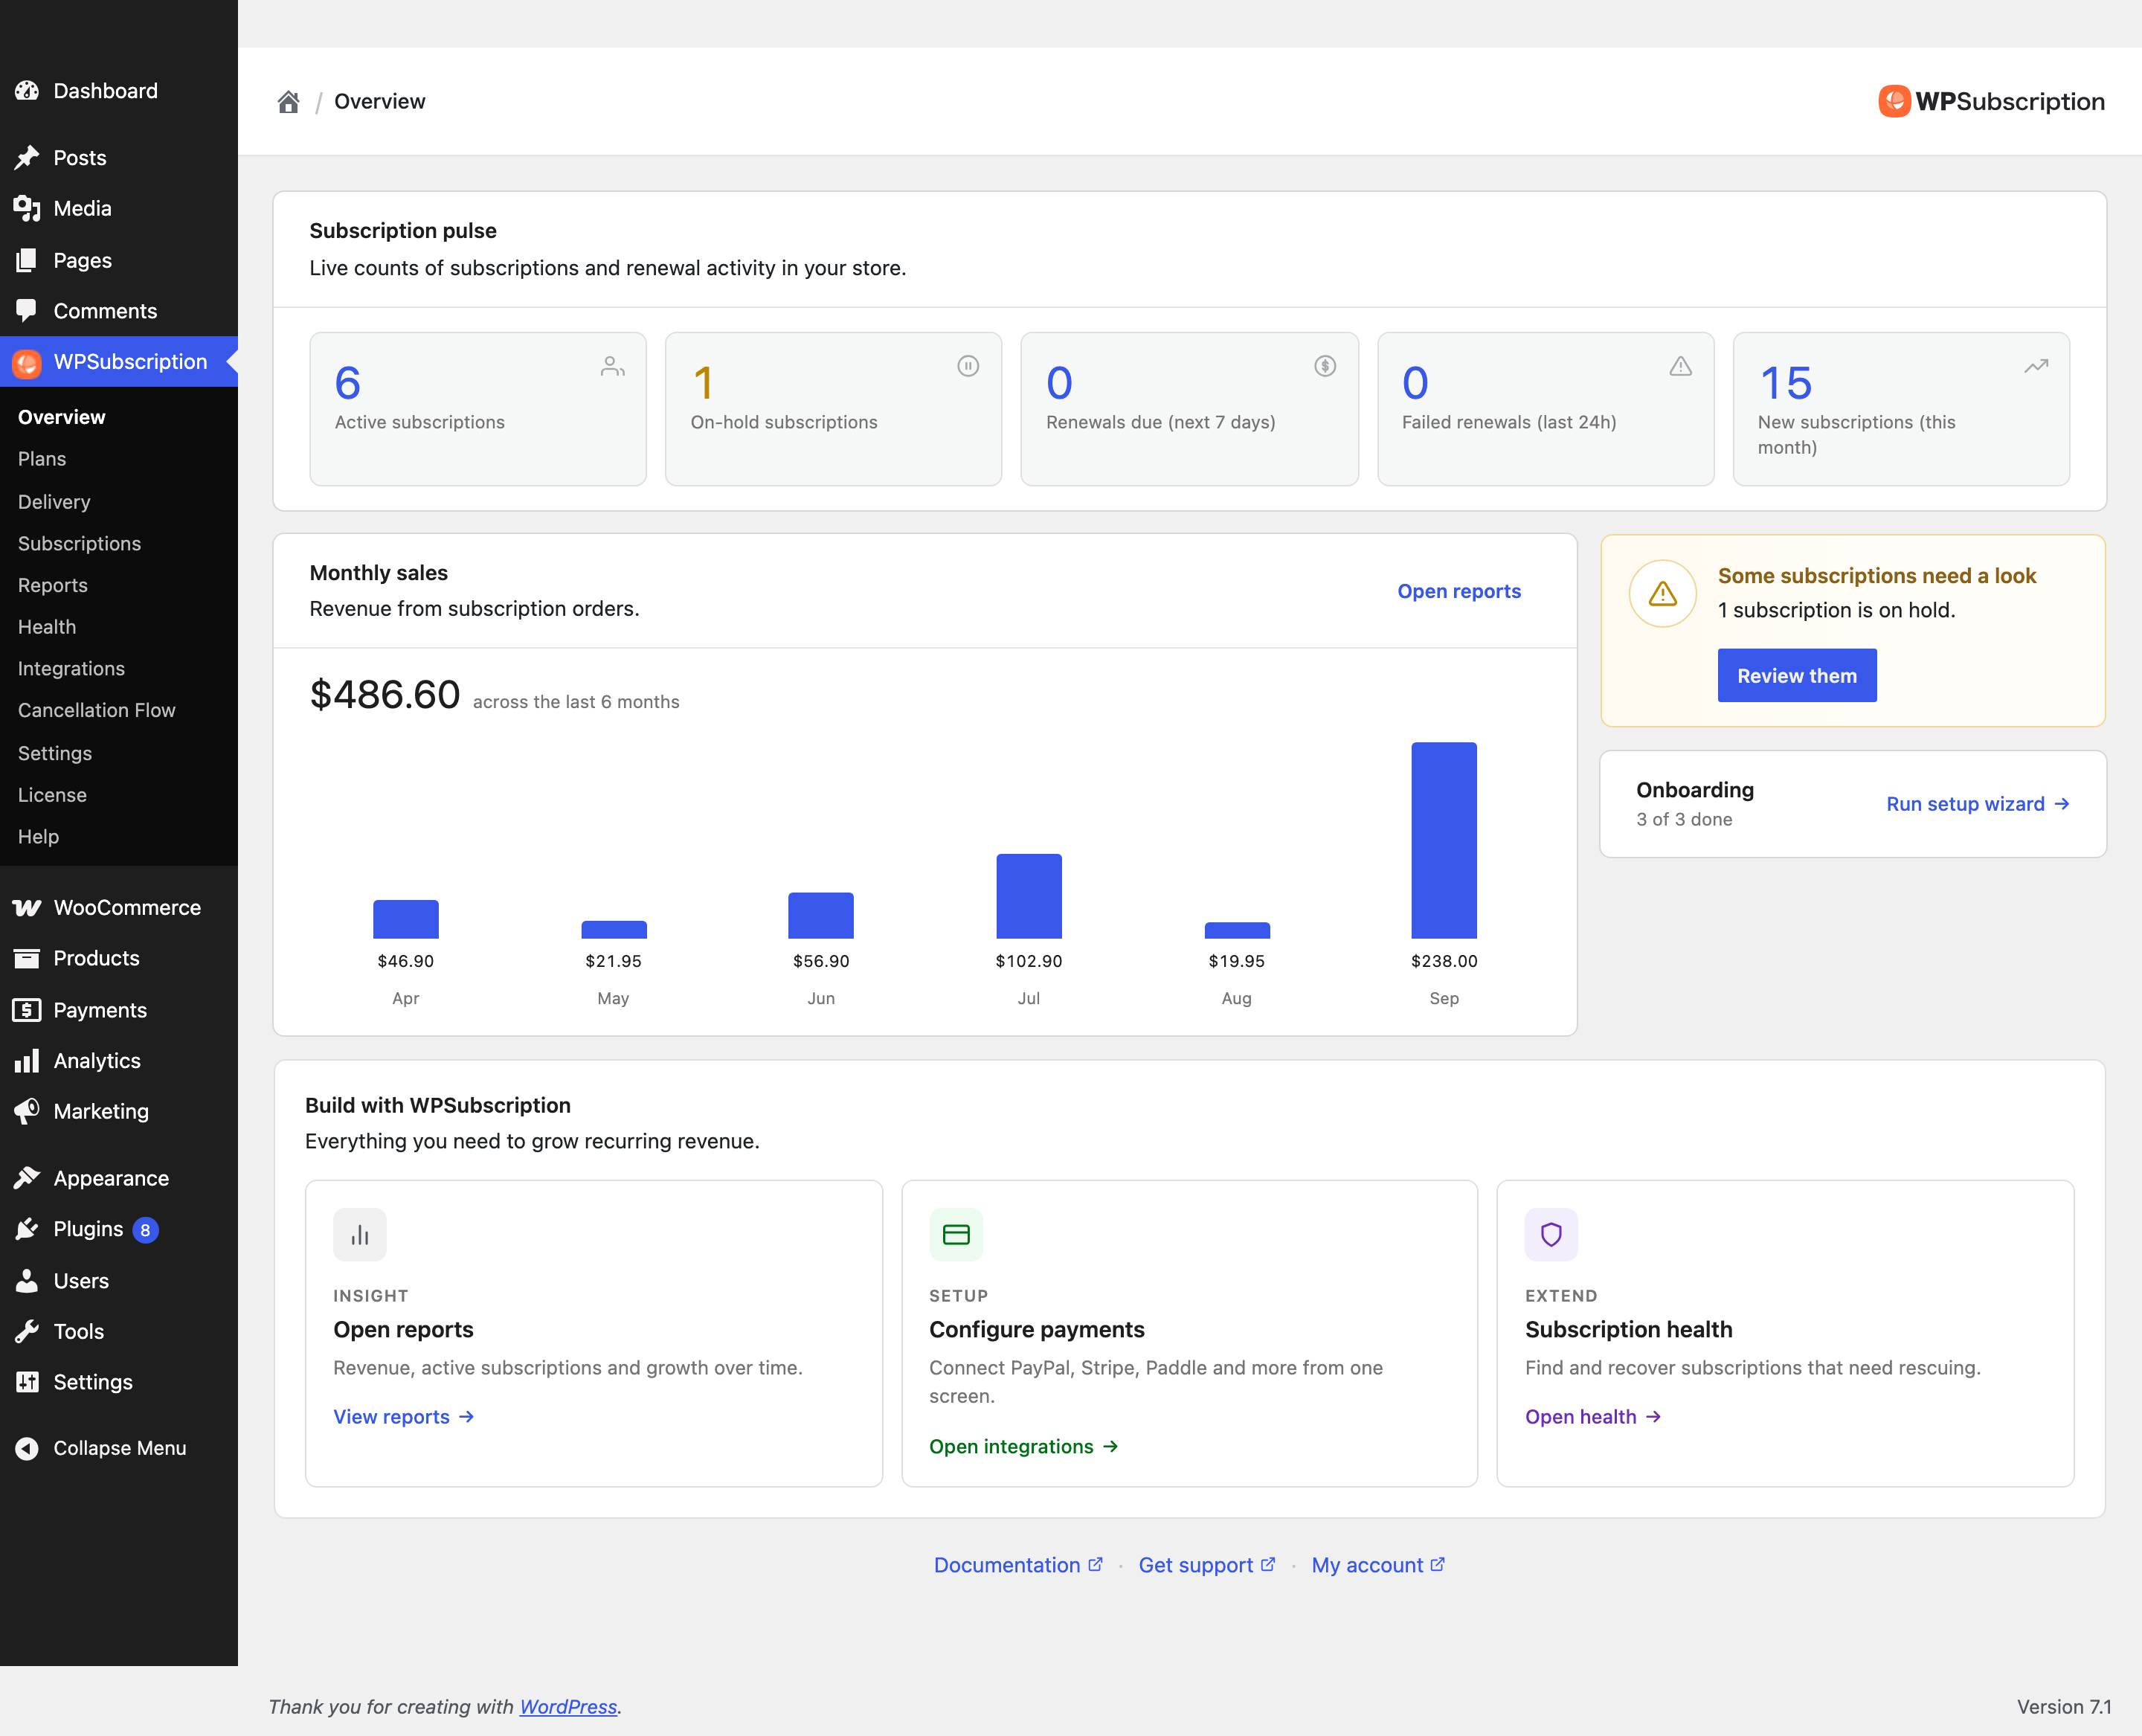The height and width of the screenshot is (1736, 2142).
Task: Open WPSubscription Settings submenu item
Action: [x=55, y=753]
